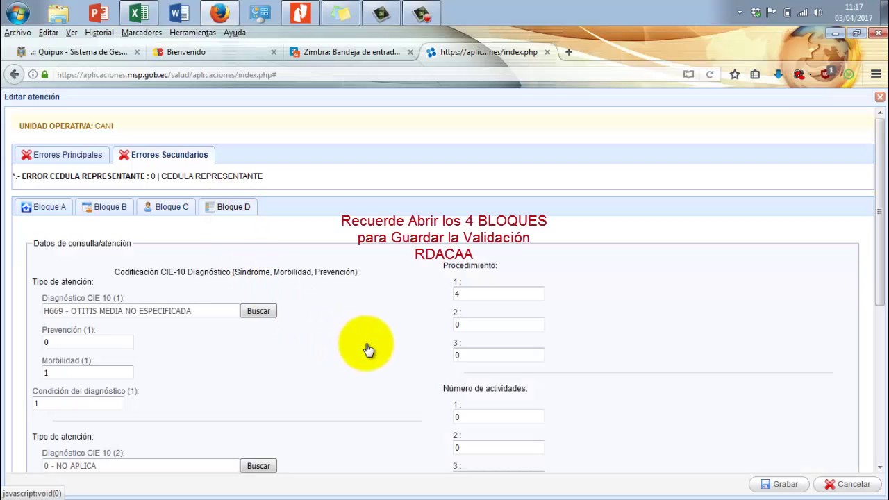Close the Editar atención dialog with red X
This screenshot has width=889, height=500.
pos(880,97)
